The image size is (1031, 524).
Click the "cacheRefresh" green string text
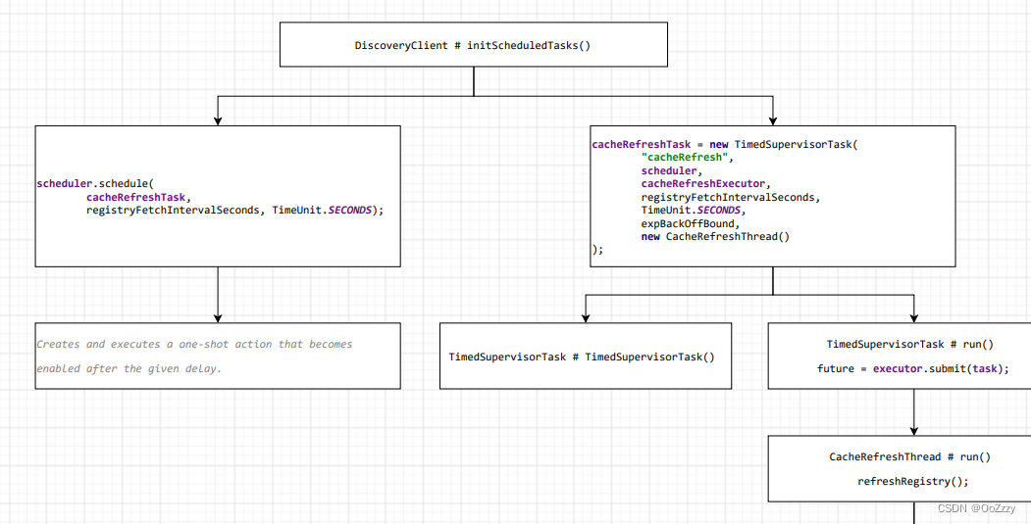685,158
